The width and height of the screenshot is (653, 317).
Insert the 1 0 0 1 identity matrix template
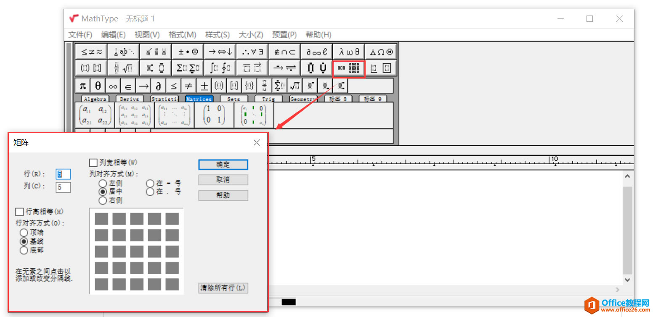tap(214, 115)
